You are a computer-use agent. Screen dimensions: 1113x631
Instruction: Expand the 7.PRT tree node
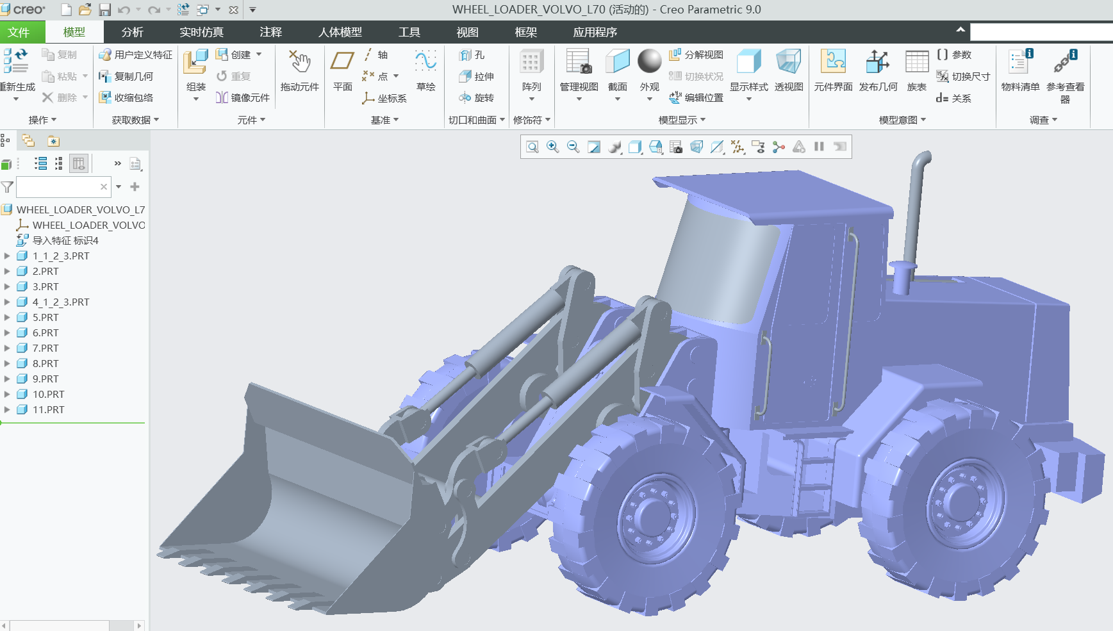(7, 348)
